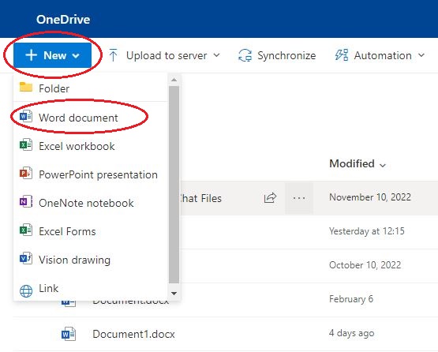Image resolution: width=438 pixels, height=352 pixels.
Task: Click the Synchronize icon
Action: 245,55
